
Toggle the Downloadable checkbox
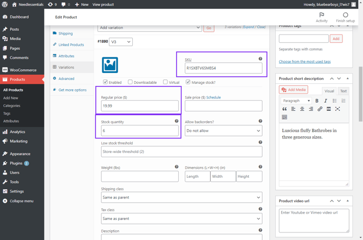[x=131, y=82]
